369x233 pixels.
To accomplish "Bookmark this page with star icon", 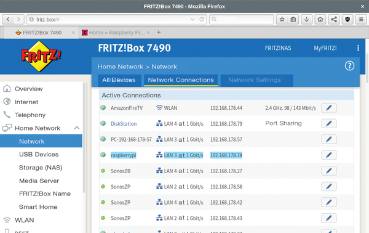I will click(282, 19).
